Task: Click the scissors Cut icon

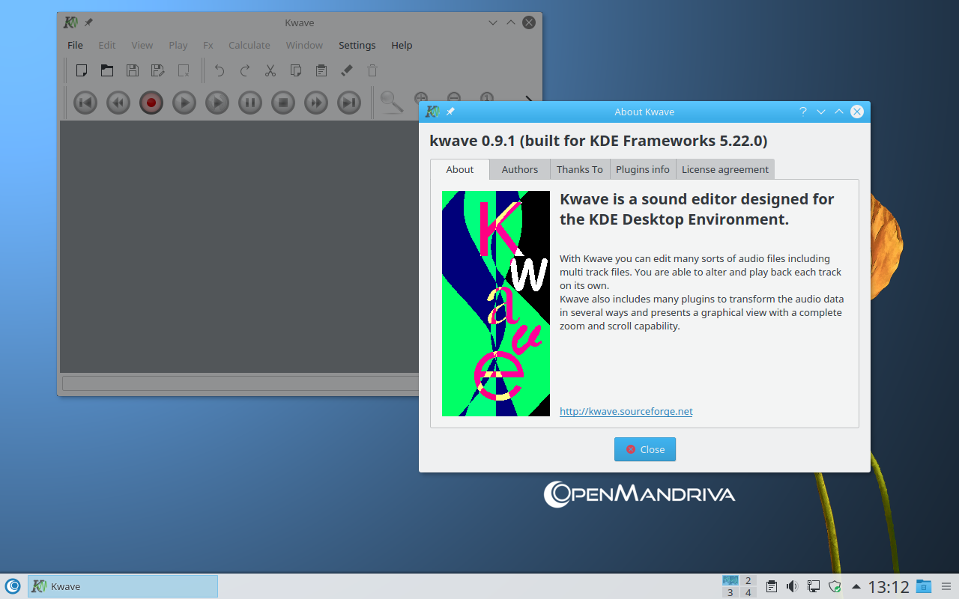Action: (x=270, y=70)
